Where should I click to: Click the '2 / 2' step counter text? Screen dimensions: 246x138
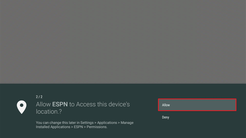click(39, 97)
